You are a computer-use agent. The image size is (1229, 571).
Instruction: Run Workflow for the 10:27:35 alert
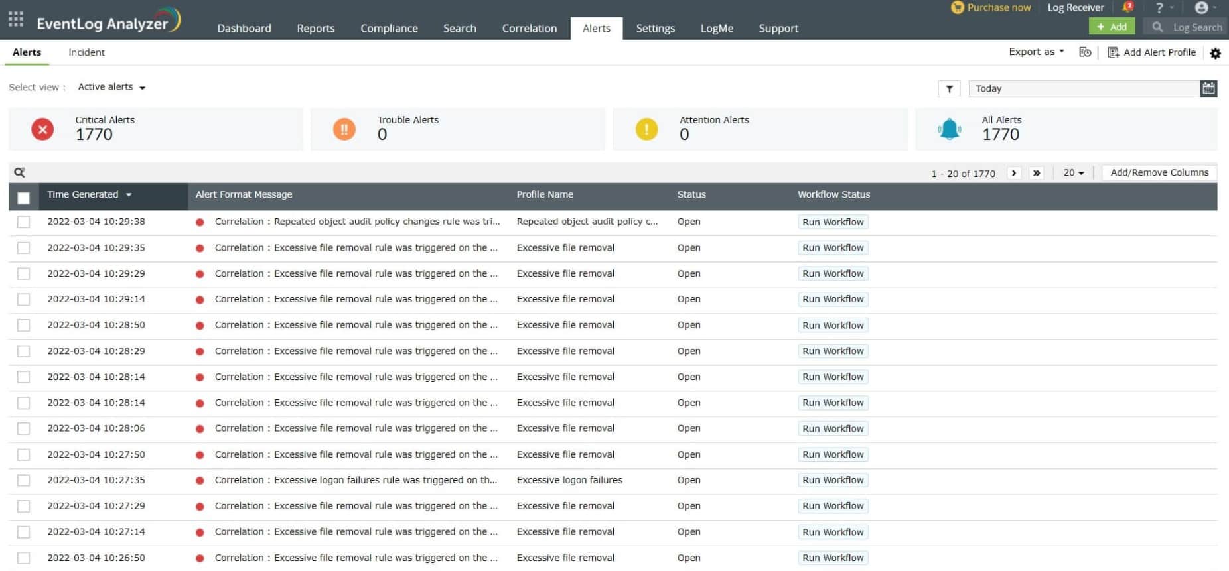[x=833, y=480]
